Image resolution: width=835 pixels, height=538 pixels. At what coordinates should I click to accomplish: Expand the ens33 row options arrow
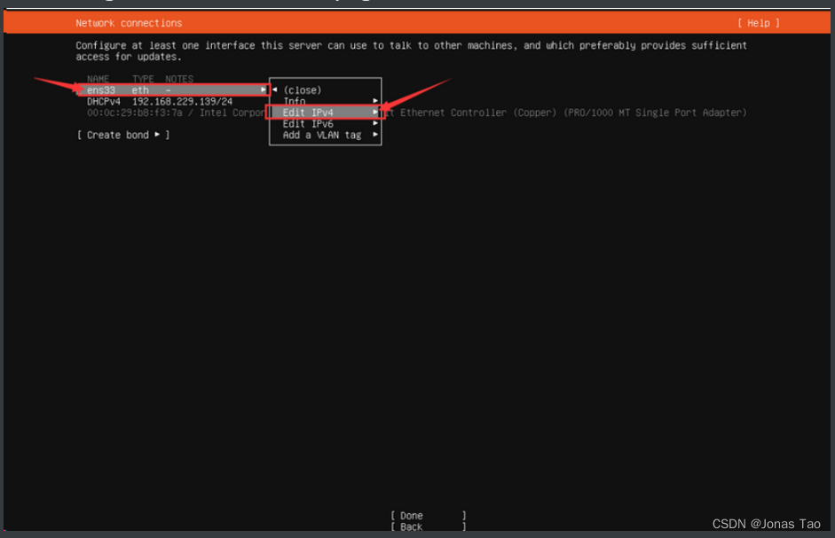coord(263,90)
